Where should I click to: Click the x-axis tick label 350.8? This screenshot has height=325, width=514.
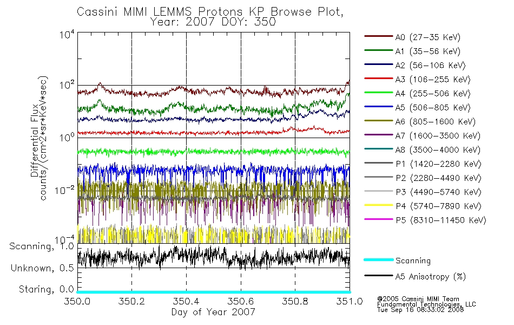coord(295,301)
